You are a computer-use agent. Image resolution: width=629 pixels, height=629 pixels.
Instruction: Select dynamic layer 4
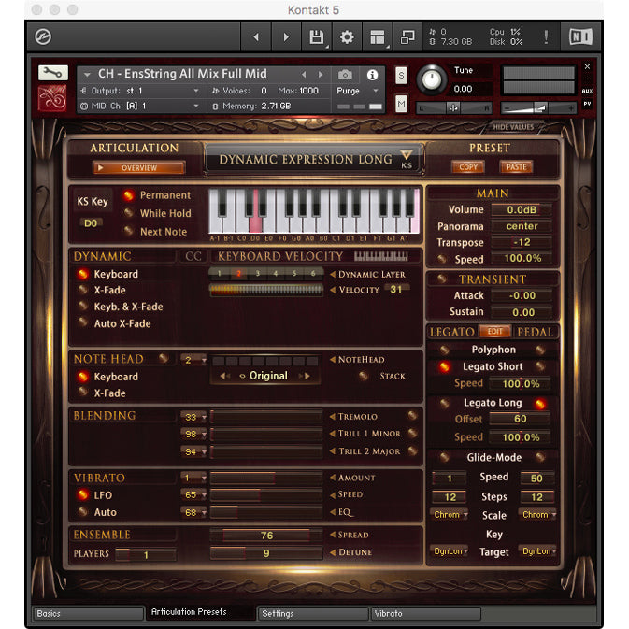(276, 274)
